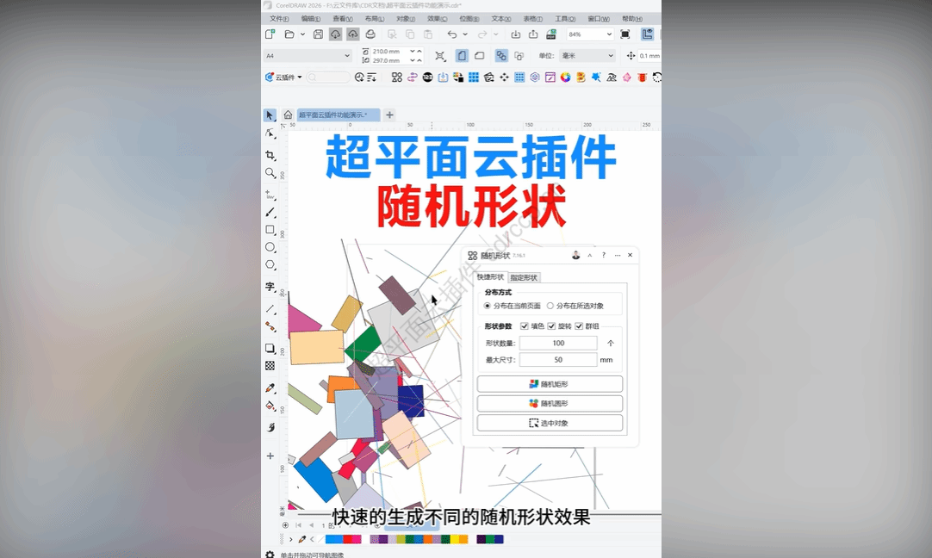
Task: Click the cloud upload icon
Action: 353,34
